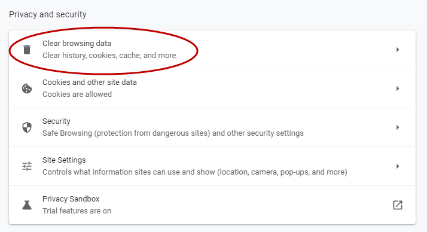Click the Safe Browsing description text

(173, 133)
